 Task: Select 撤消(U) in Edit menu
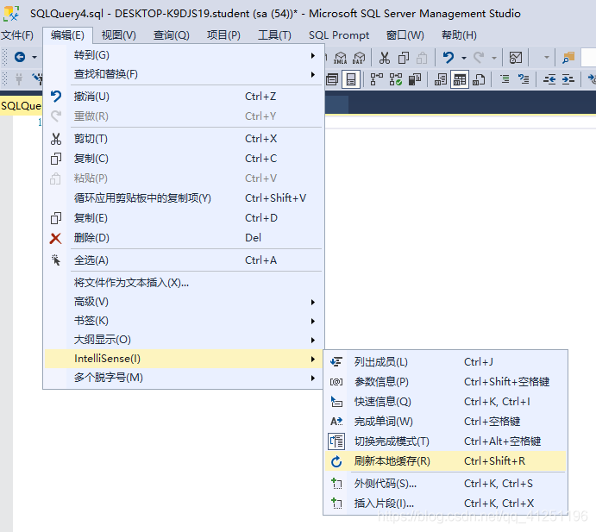(184, 97)
